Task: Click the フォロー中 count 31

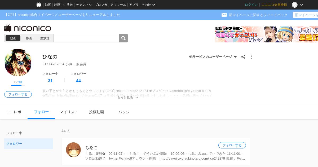Action: click(50, 81)
